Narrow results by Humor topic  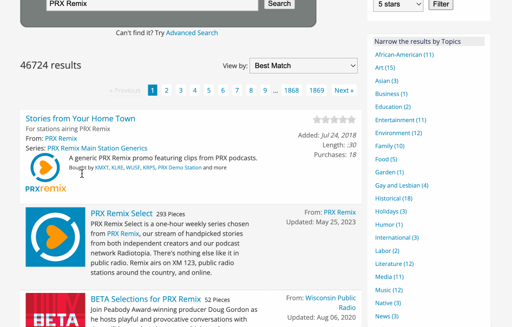click(389, 225)
